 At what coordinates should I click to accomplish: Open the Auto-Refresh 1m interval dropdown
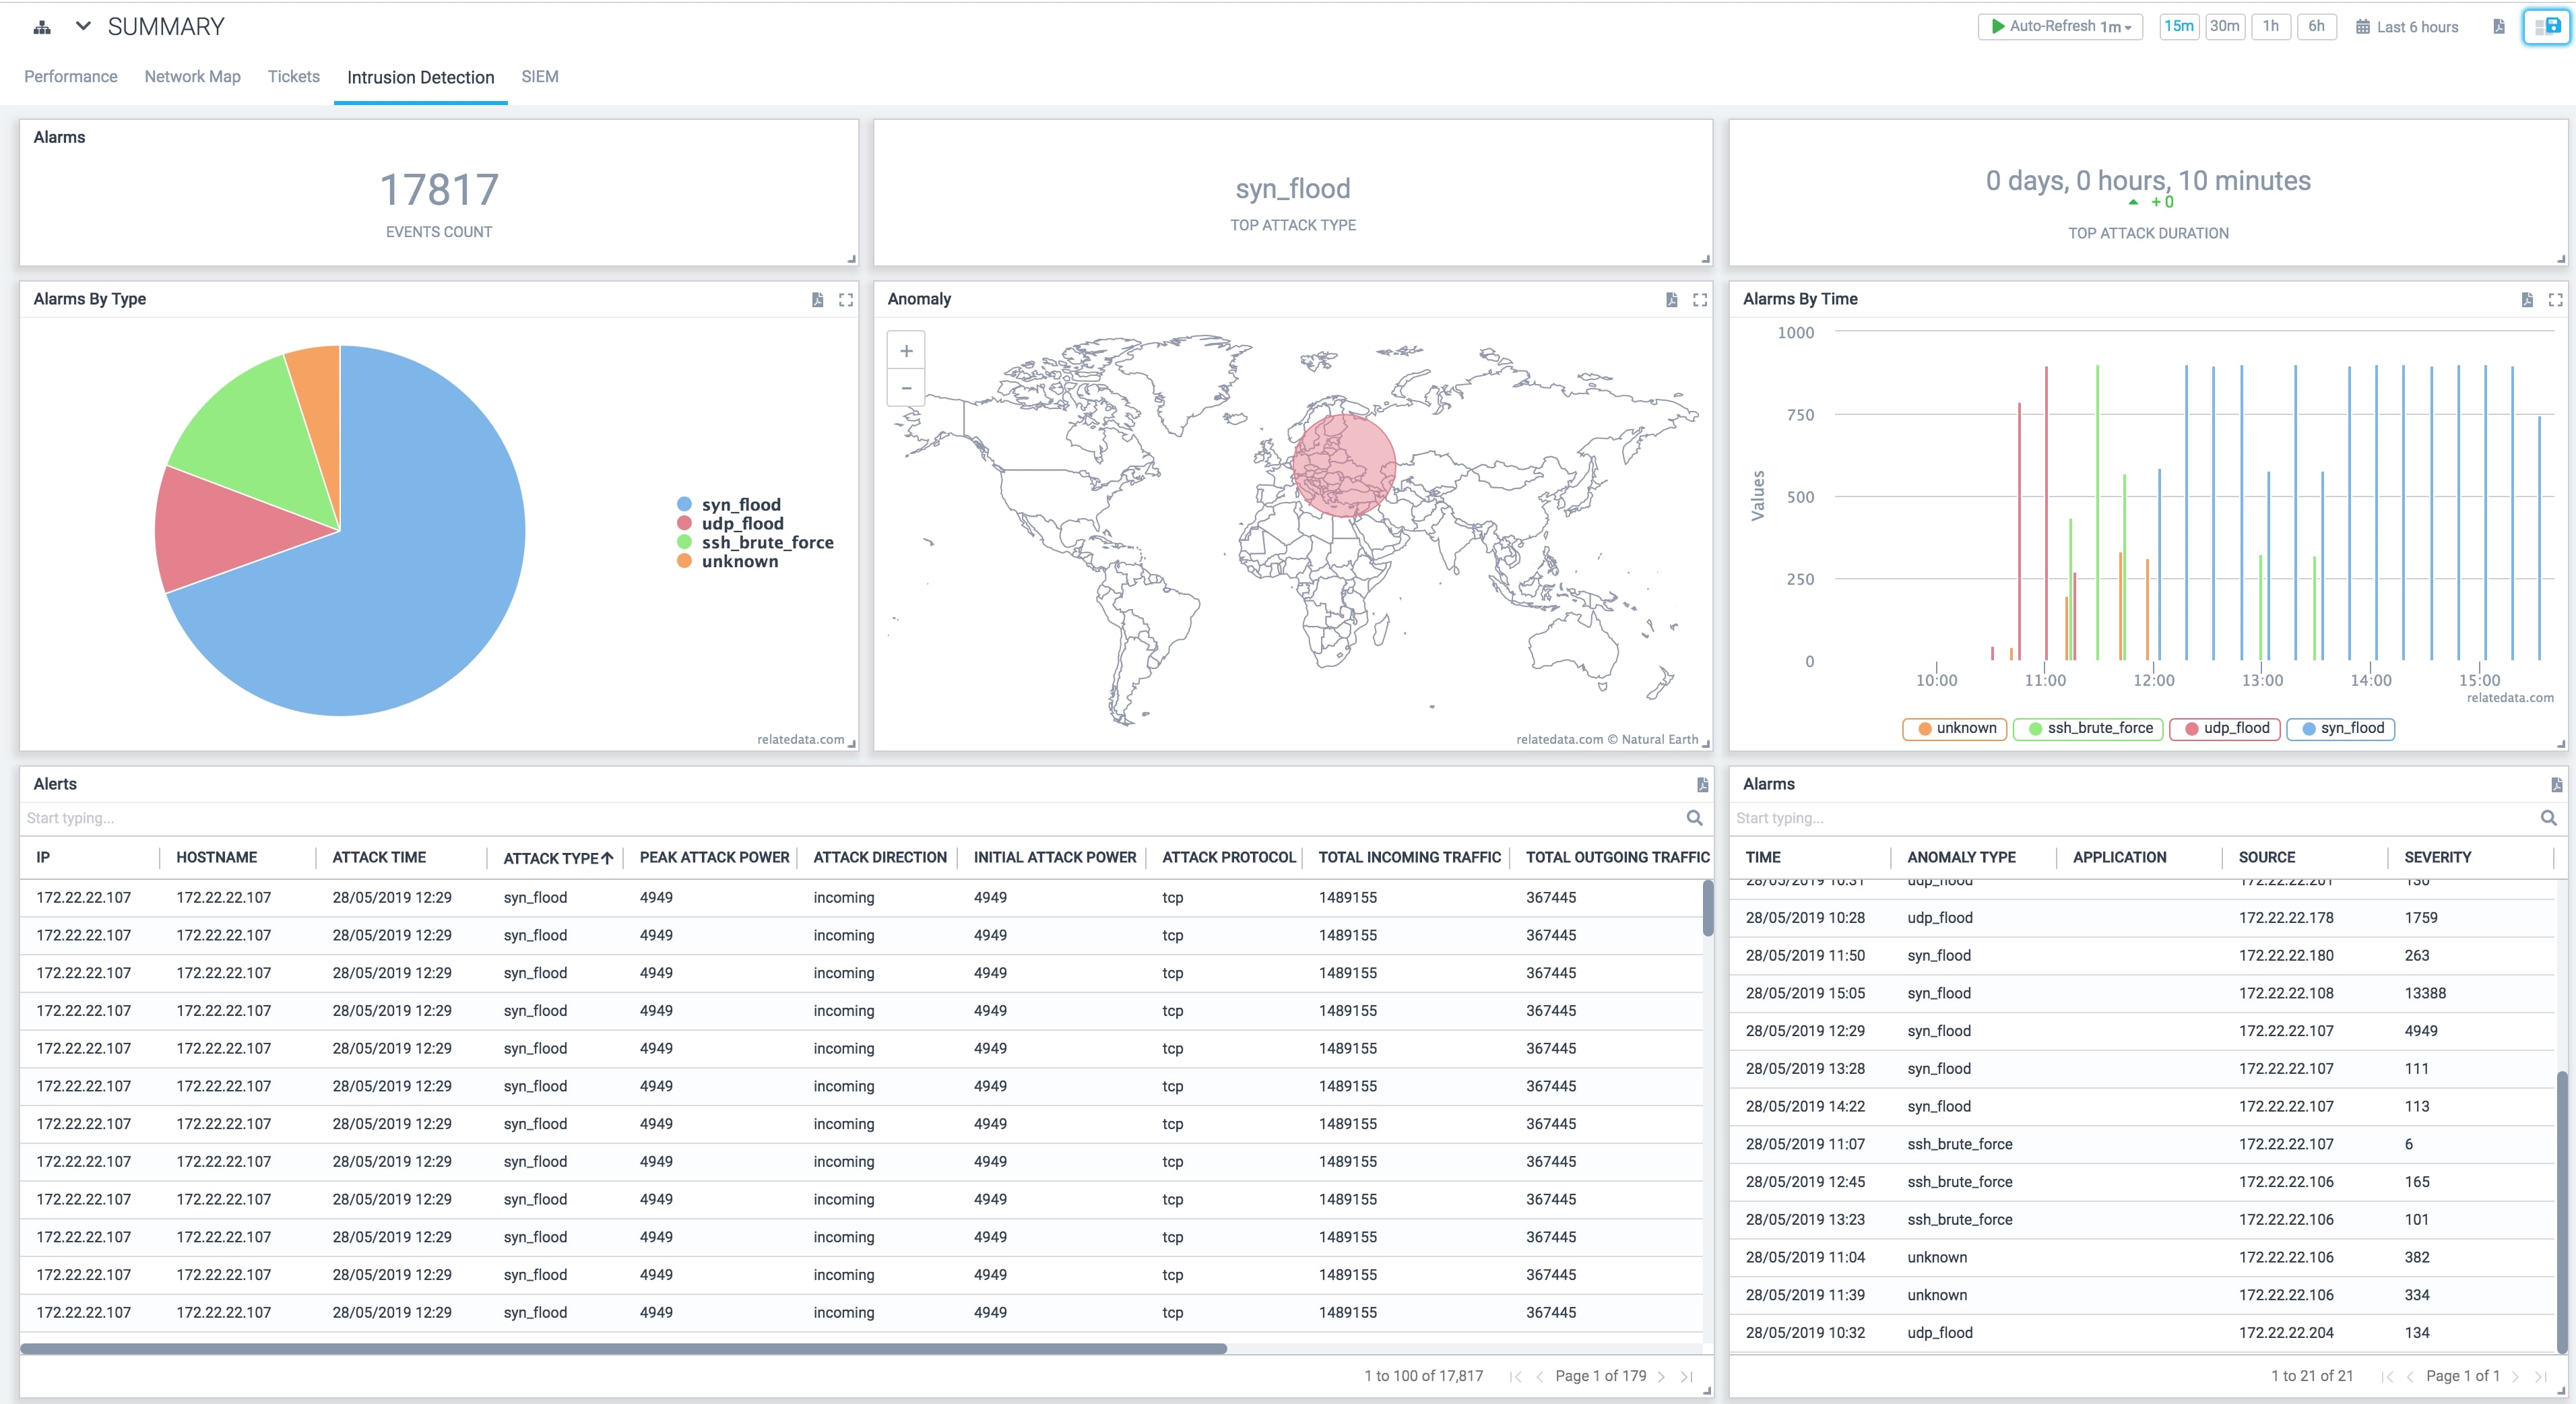(2116, 27)
